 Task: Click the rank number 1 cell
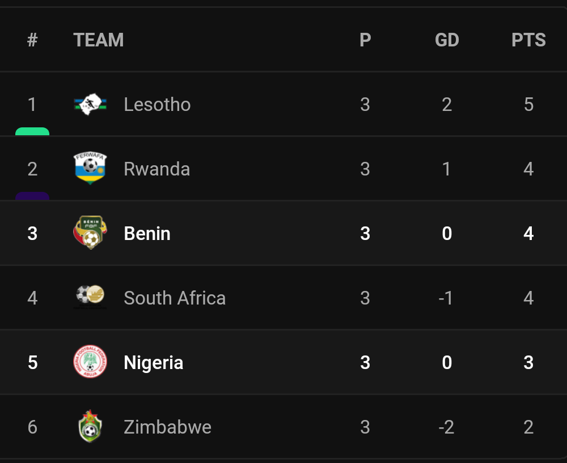click(32, 104)
